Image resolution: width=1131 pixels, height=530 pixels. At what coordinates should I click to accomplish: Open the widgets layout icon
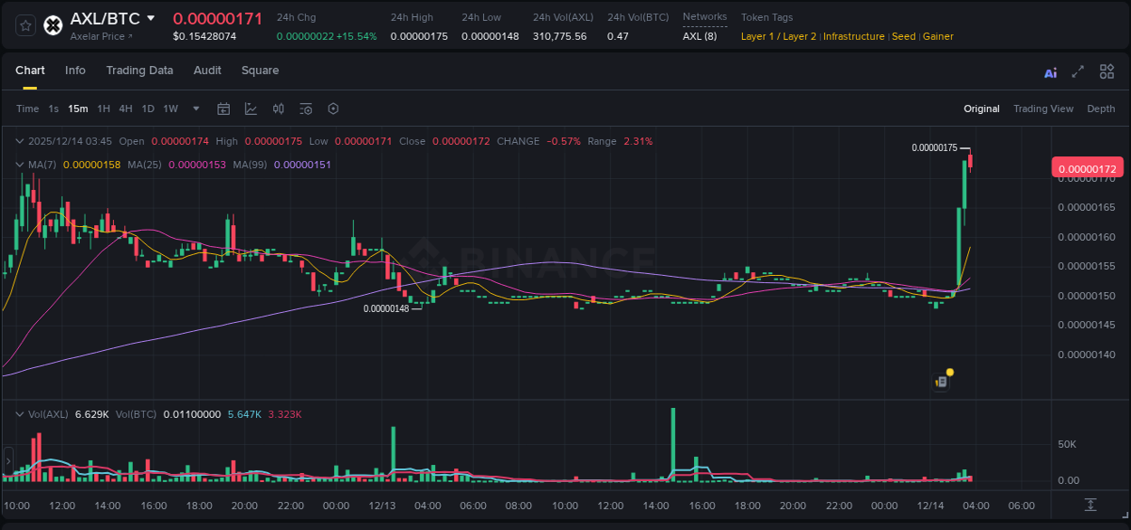coord(1107,71)
